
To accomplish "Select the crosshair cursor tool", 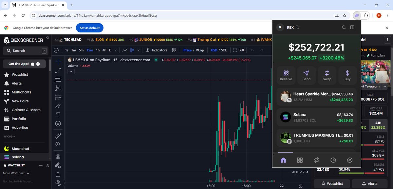I will pyautogui.click(x=58, y=61).
